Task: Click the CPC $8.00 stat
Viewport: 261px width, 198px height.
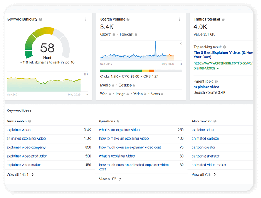Action: tap(130, 77)
